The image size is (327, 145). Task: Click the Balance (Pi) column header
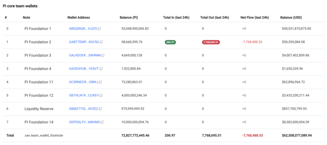pyautogui.click(x=129, y=18)
